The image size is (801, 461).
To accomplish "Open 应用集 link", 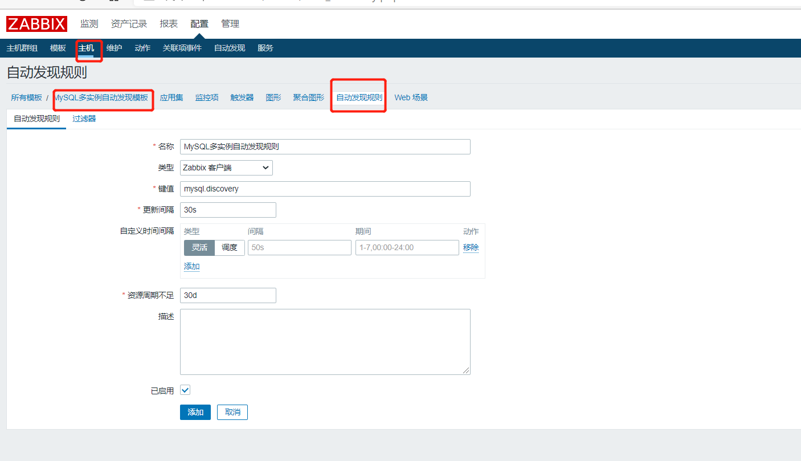I will pyautogui.click(x=171, y=97).
